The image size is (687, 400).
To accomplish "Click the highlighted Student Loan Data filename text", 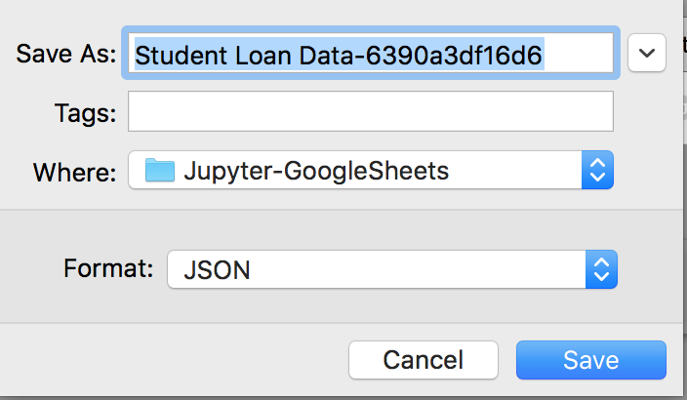I will (x=339, y=55).
